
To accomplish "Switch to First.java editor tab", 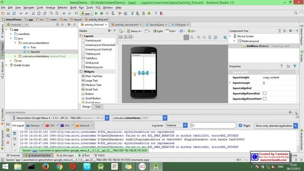I will point(180,25).
